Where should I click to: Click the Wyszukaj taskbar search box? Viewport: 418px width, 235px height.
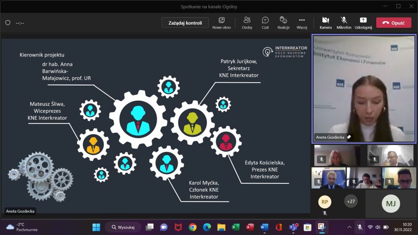(x=123, y=227)
